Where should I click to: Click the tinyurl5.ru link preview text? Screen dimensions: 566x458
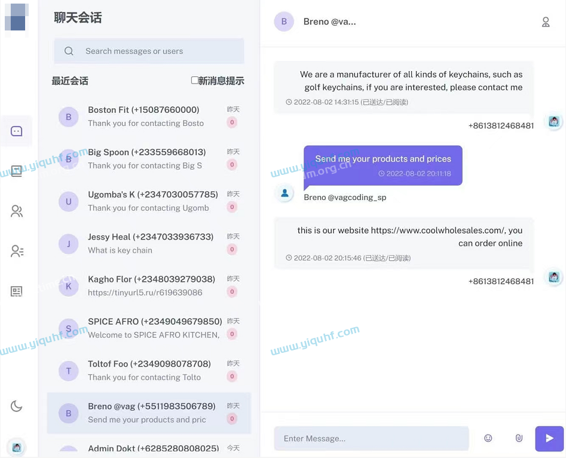145,293
